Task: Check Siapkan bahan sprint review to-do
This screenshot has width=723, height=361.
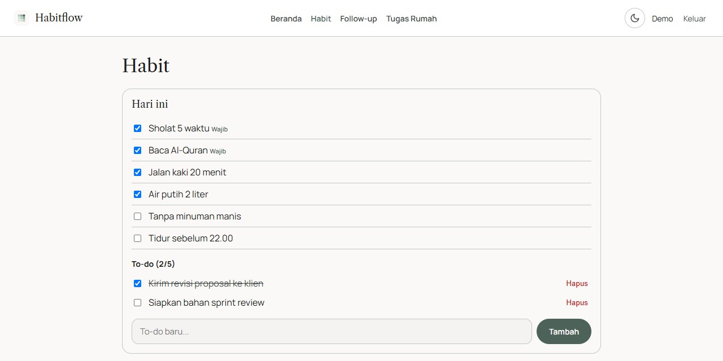Action: (x=137, y=303)
